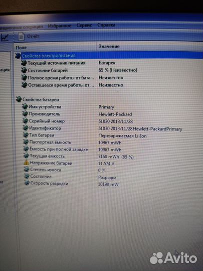This screenshot has width=203, height=271.
Task: Select the Идентификатор field
Action: coord(45,128)
